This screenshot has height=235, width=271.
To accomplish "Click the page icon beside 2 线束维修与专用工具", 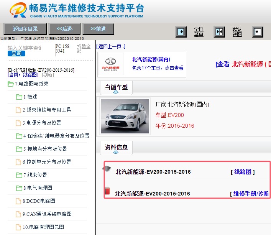I will (x=18, y=110).
